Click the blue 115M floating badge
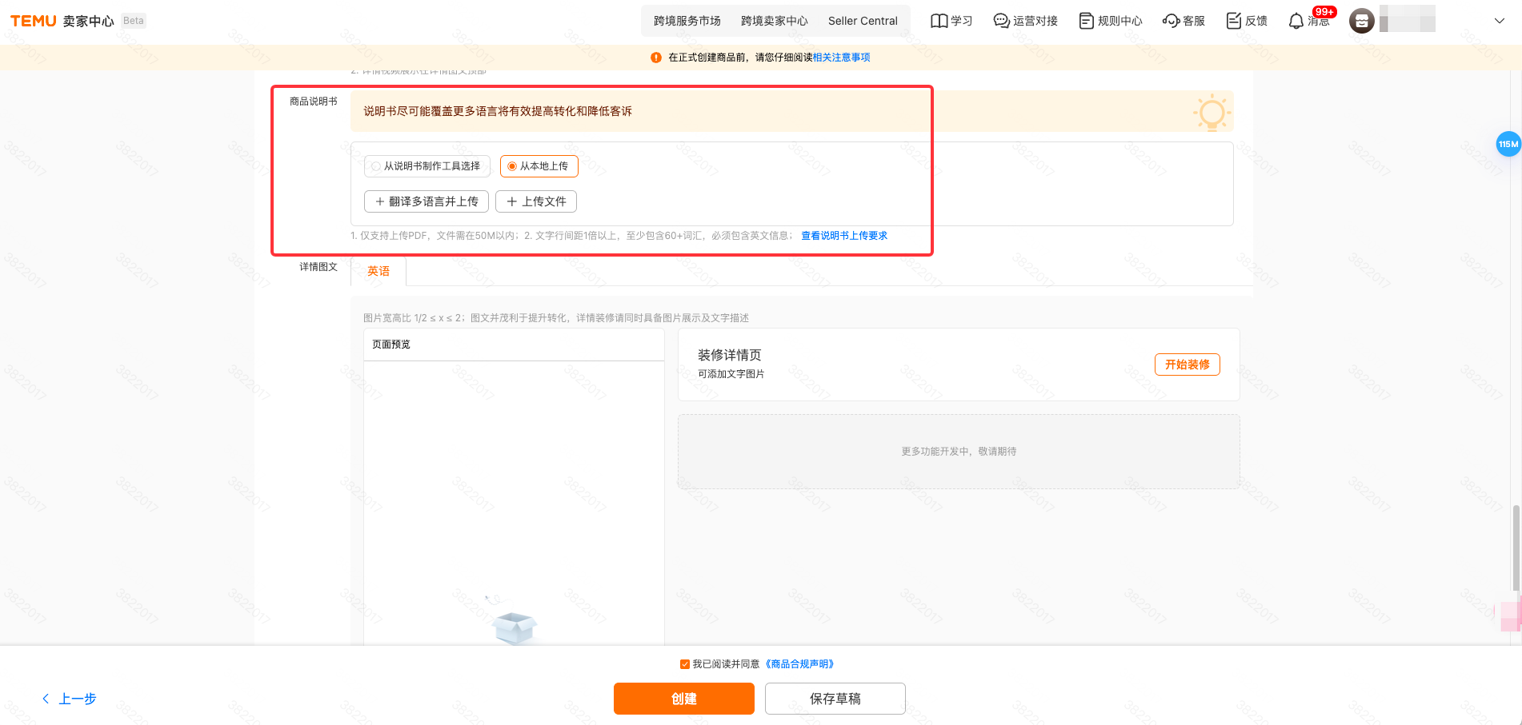 [x=1508, y=144]
